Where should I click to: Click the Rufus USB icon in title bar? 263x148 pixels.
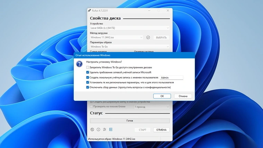pyautogui.click(x=90, y=11)
